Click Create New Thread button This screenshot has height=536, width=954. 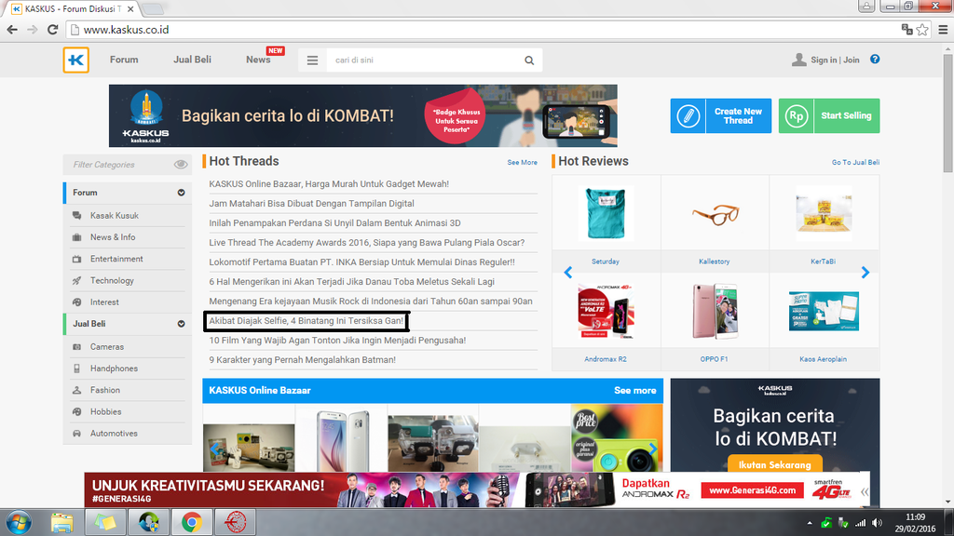[721, 115]
